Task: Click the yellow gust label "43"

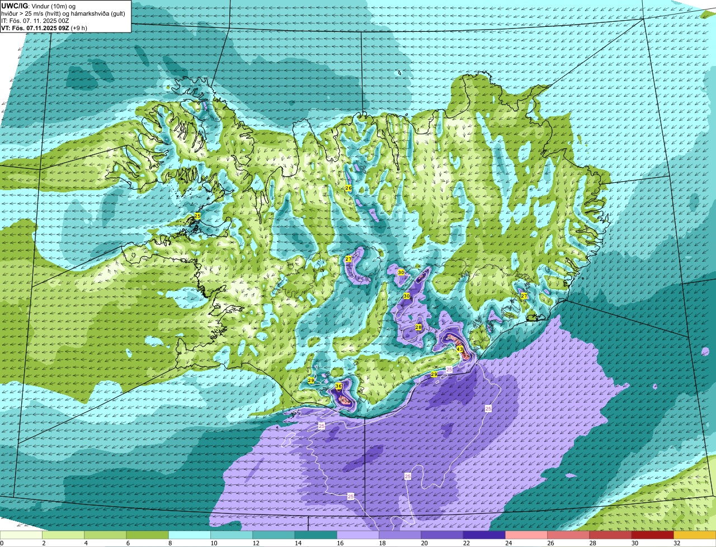Action: 460,349
